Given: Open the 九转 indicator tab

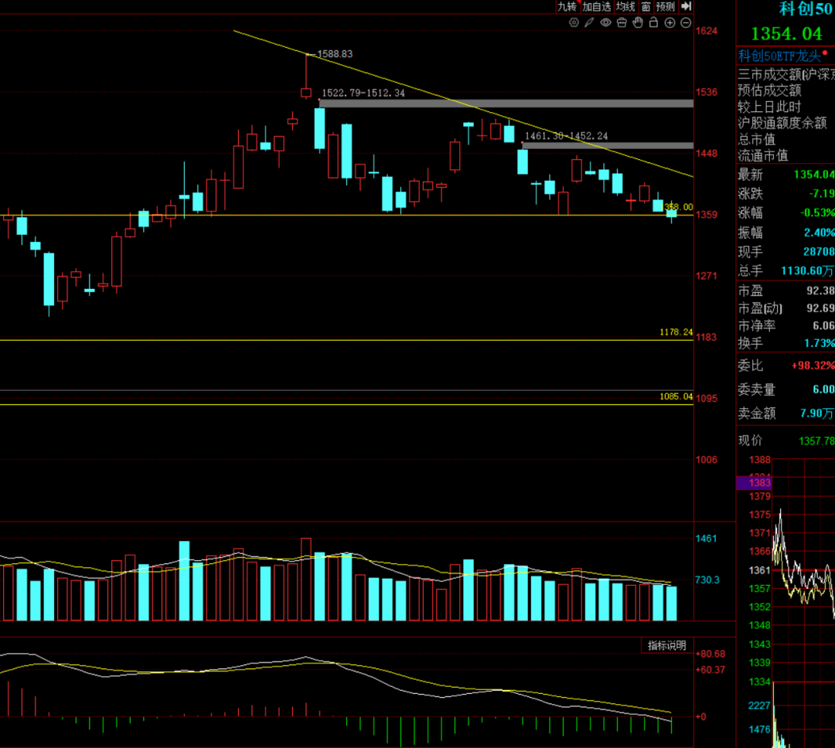Looking at the screenshot, I should click(x=567, y=6).
